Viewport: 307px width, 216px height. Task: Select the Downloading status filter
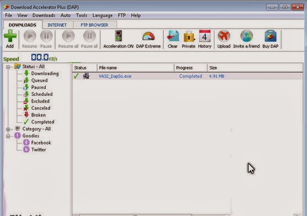[45, 74]
